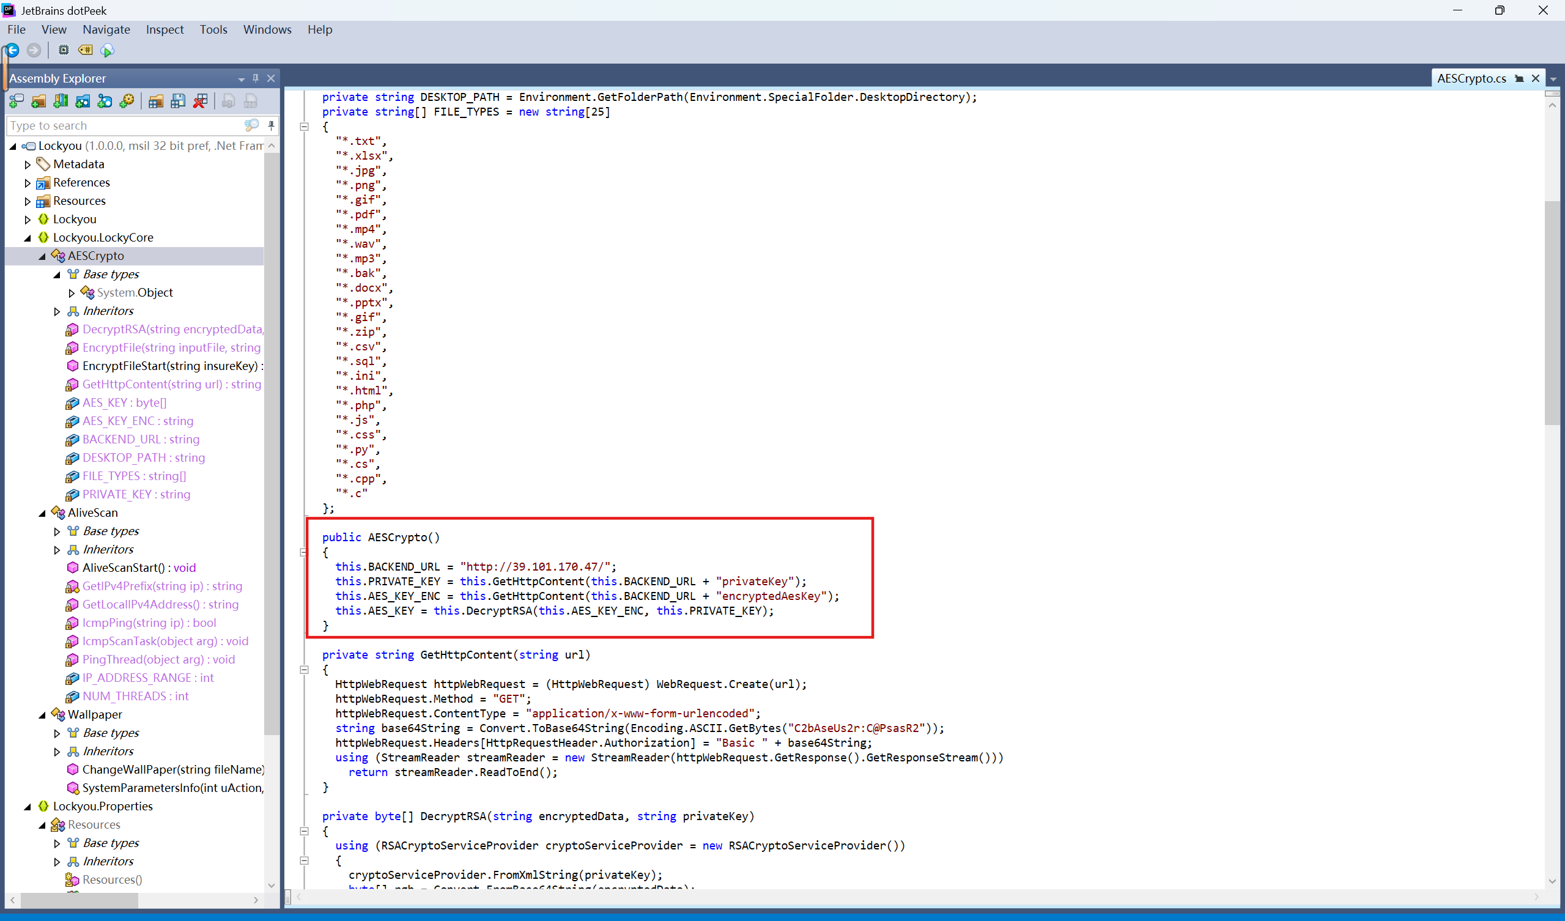Collapse the AliveScan class node

(x=42, y=513)
